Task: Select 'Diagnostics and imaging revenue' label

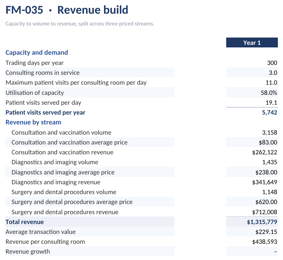Action: point(56,182)
